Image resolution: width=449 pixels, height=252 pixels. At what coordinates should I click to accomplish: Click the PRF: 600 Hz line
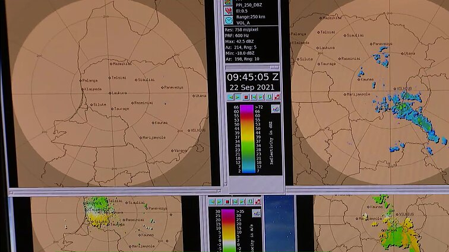coord(237,36)
